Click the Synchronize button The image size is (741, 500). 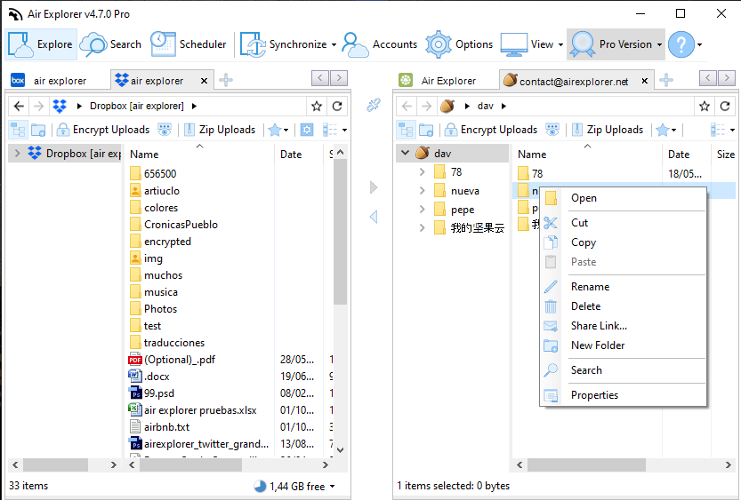283,44
